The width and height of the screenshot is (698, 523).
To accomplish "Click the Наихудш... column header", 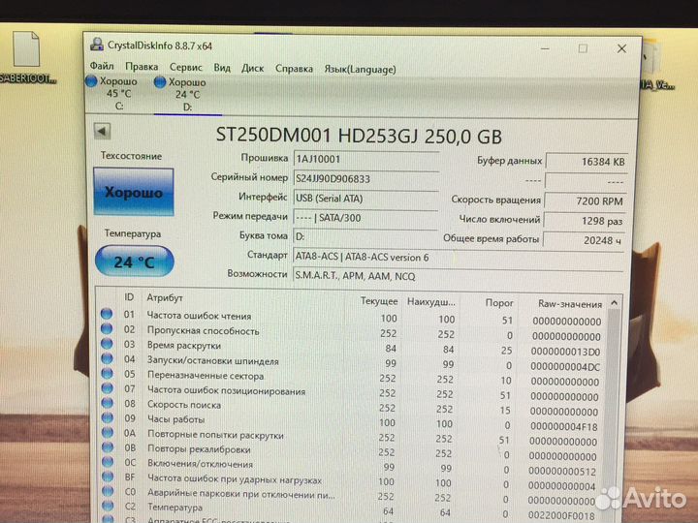I will [x=430, y=302].
